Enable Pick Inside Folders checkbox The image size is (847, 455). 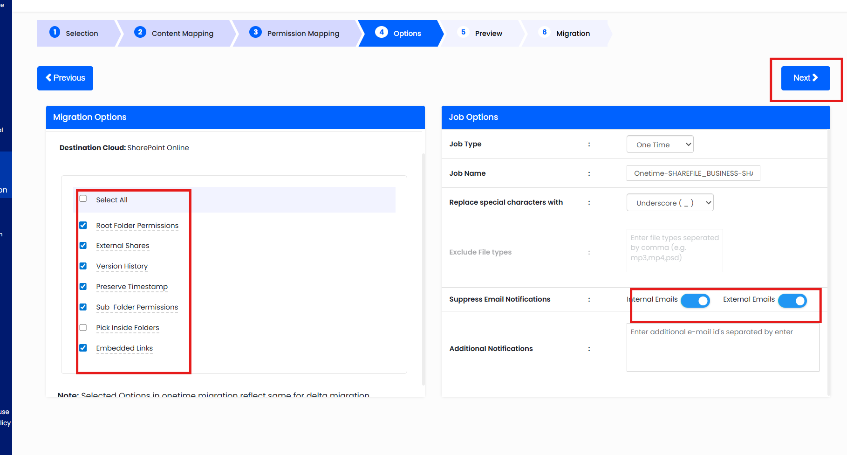[x=83, y=327]
